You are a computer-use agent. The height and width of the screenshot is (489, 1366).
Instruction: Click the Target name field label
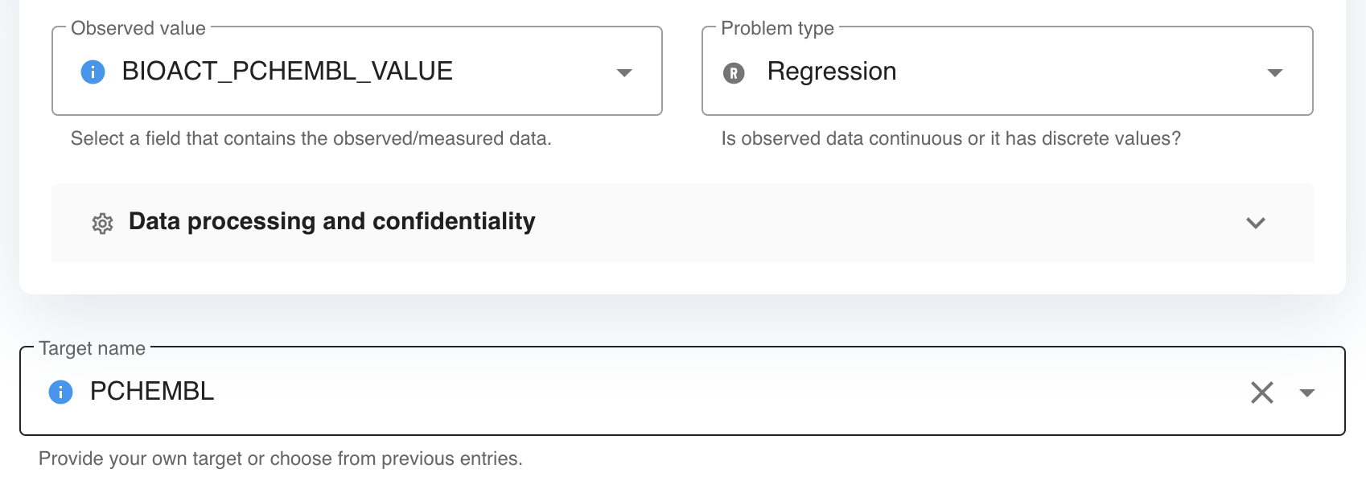[93, 348]
